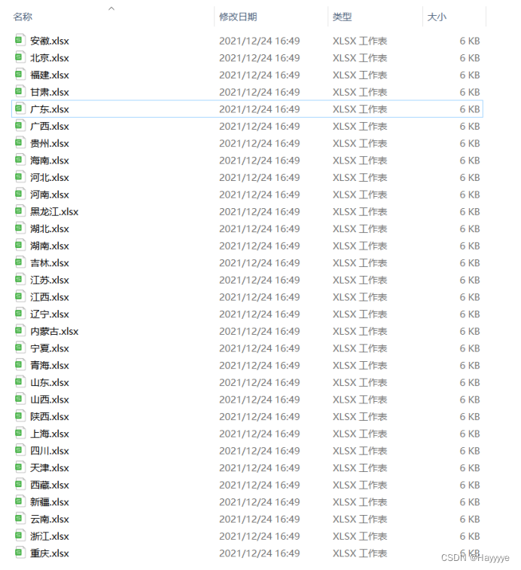Screen dimensions: 521x570
Task: Click the file icon of 天津.xlsx
Action: click(x=20, y=467)
